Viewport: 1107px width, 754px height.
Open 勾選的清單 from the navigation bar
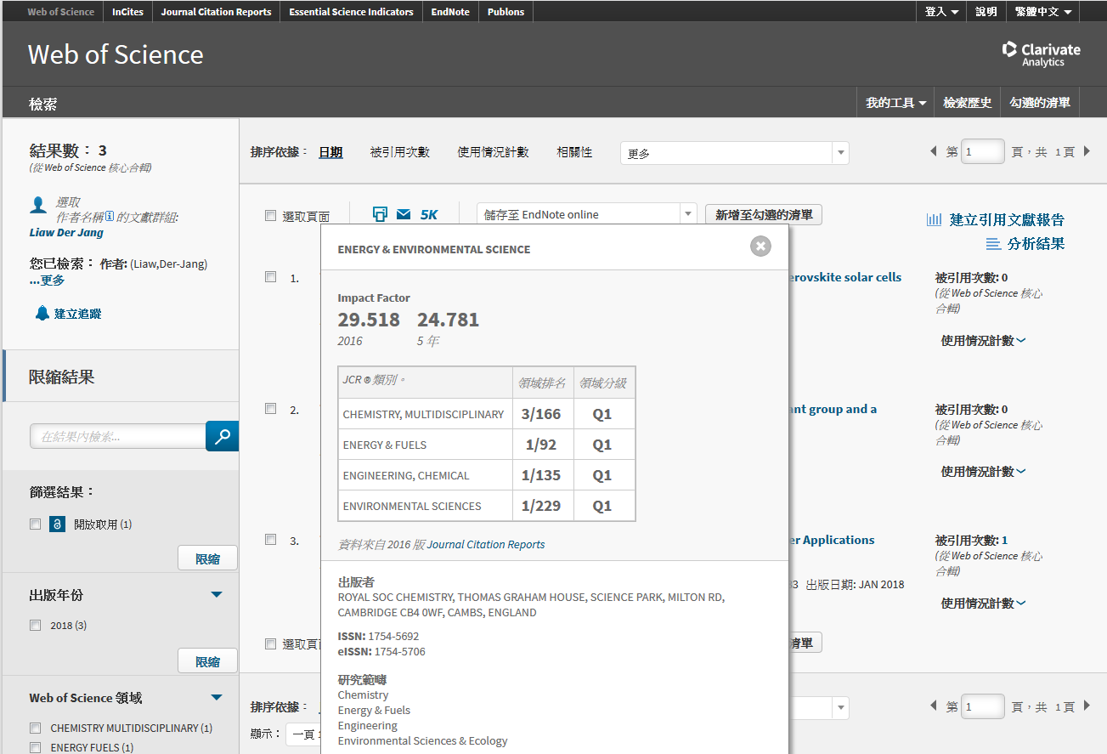1040,103
